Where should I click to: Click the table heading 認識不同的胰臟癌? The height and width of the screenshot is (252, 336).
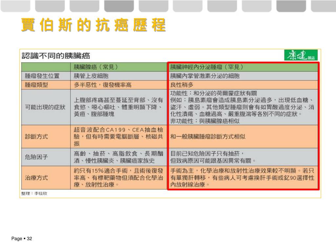[56, 56]
